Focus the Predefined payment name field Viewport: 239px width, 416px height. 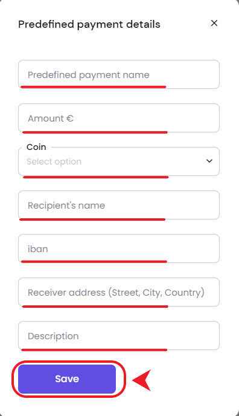pos(119,74)
